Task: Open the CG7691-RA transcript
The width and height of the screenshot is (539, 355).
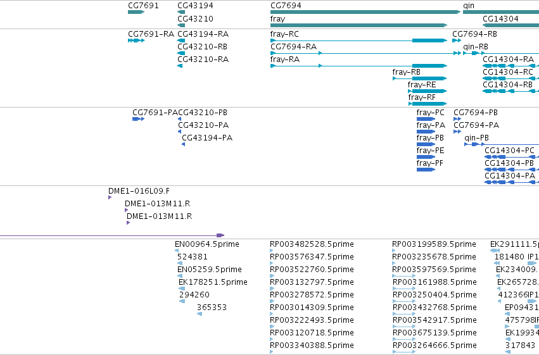Action: point(151,34)
